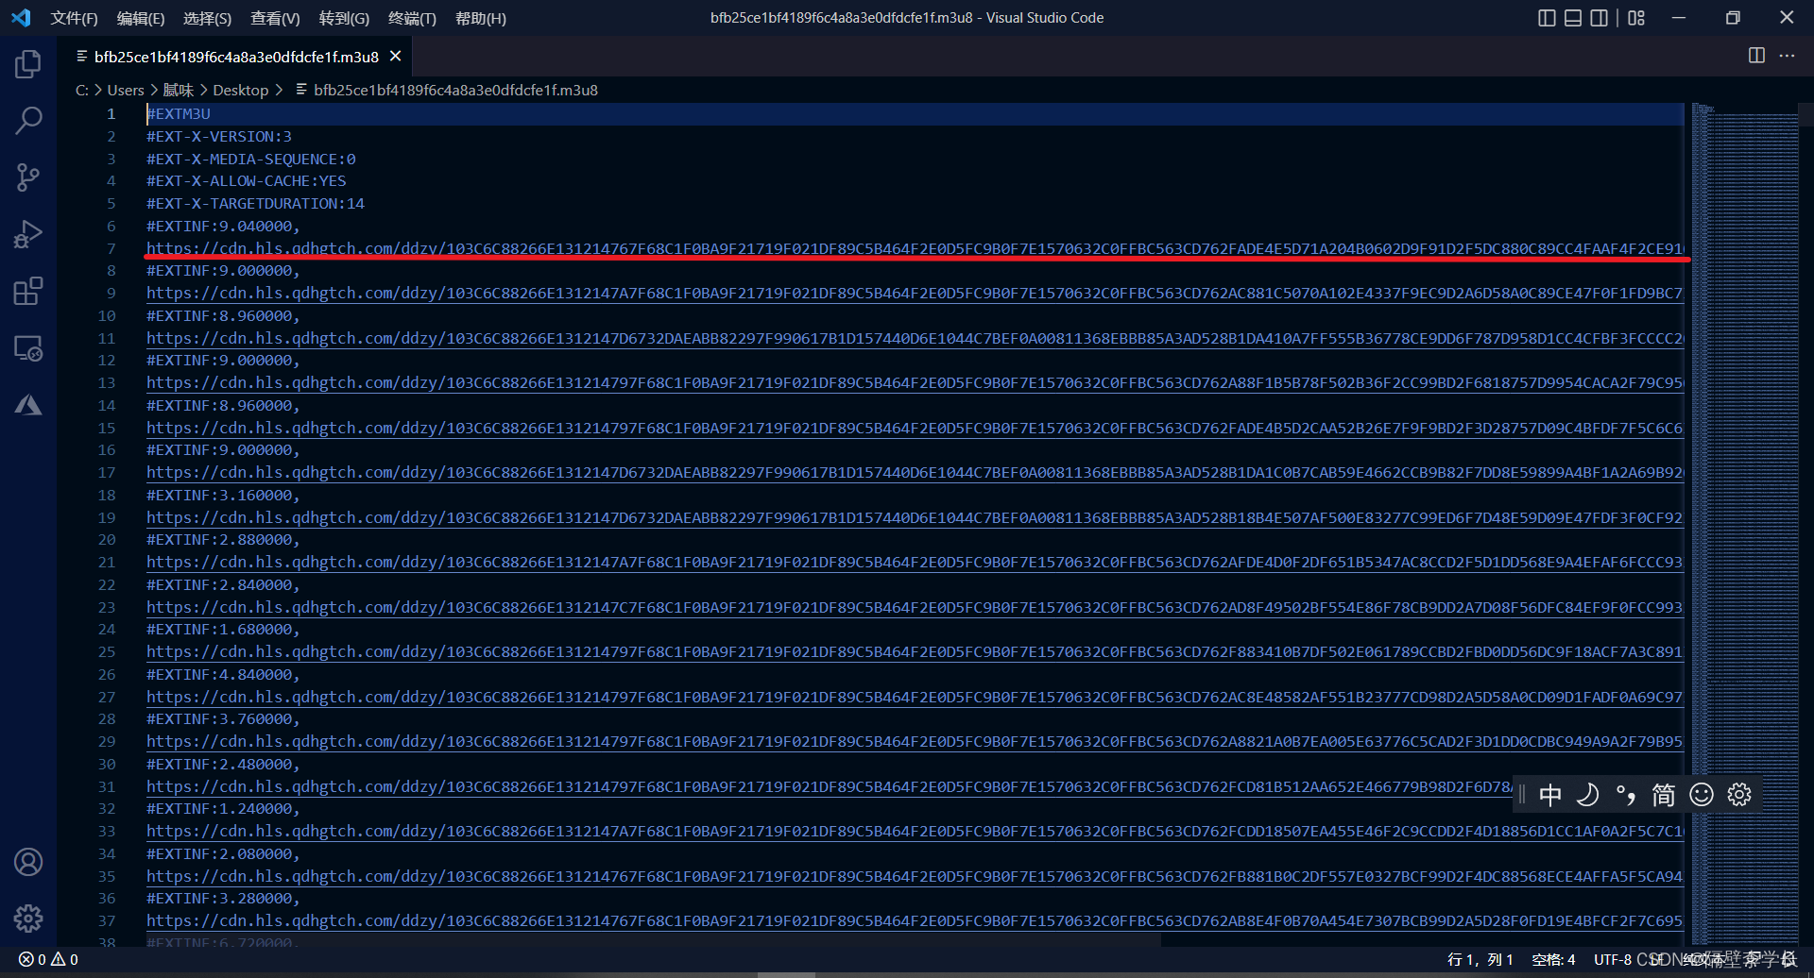Open the 帮助(H) menu
The width and height of the screenshot is (1814, 978).
[x=481, y=18]
